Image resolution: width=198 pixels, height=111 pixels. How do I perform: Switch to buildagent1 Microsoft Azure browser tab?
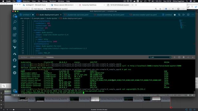pyautogui.click(x=36, y=5)
